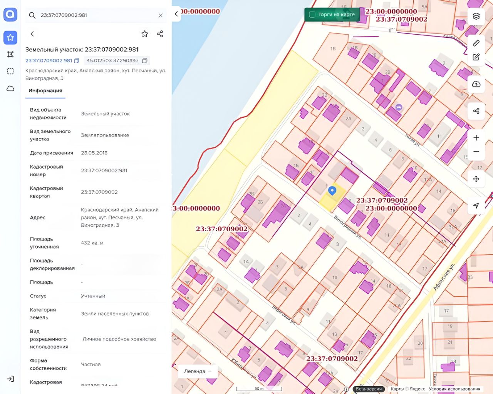Screen dimensions: 493x394
Task: Edit the cadastral number search field
Action: (x=96, y=15)
